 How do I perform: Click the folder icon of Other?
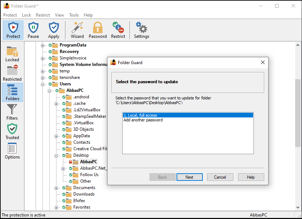click(x=75, y=182)
